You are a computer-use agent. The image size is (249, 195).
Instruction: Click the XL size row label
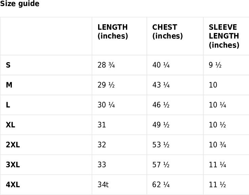(x=10, y=125)
